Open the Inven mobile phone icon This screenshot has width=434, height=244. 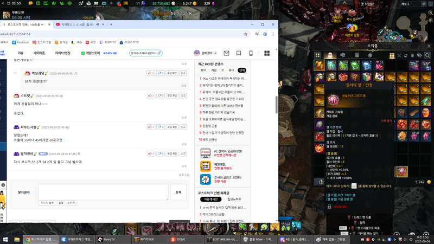coord(251,53)
